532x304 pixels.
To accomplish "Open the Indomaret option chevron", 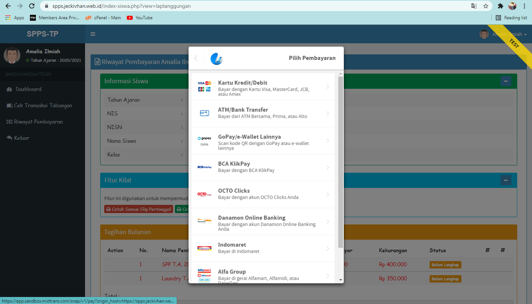I will pos(328,249).
